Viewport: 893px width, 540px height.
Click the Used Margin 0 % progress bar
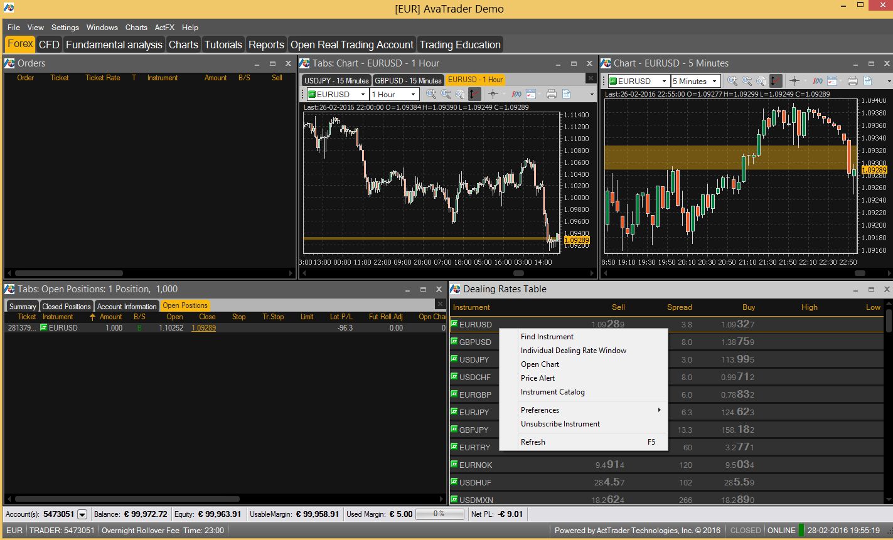[x=439, y=514]
